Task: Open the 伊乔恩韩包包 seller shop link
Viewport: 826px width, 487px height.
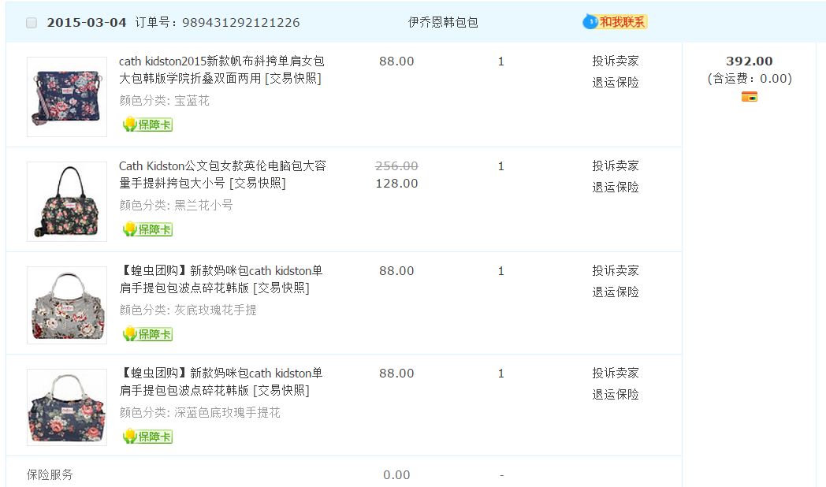Action: [443, 23]
